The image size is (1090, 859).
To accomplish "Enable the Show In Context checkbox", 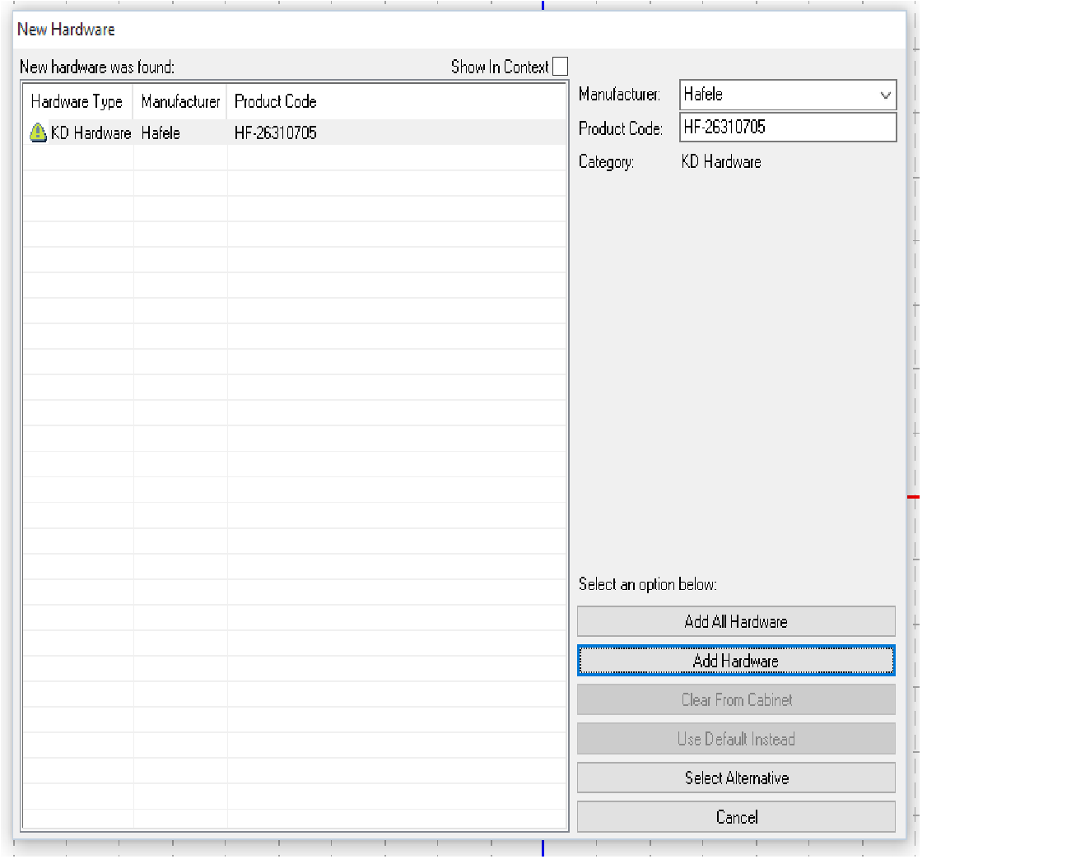I will [560, 67].
